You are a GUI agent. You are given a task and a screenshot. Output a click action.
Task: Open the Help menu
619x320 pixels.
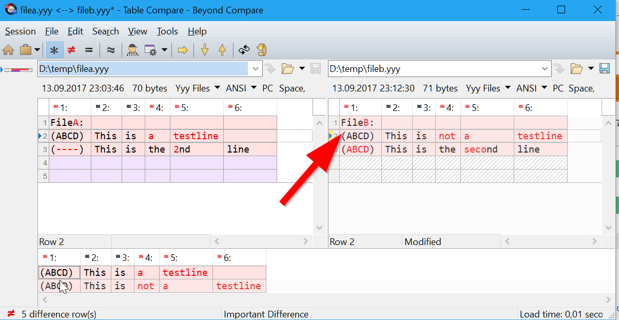[x=197, y=31]
